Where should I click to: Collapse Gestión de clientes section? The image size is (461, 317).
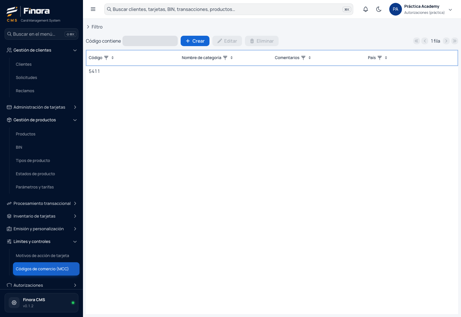(41, 50)
